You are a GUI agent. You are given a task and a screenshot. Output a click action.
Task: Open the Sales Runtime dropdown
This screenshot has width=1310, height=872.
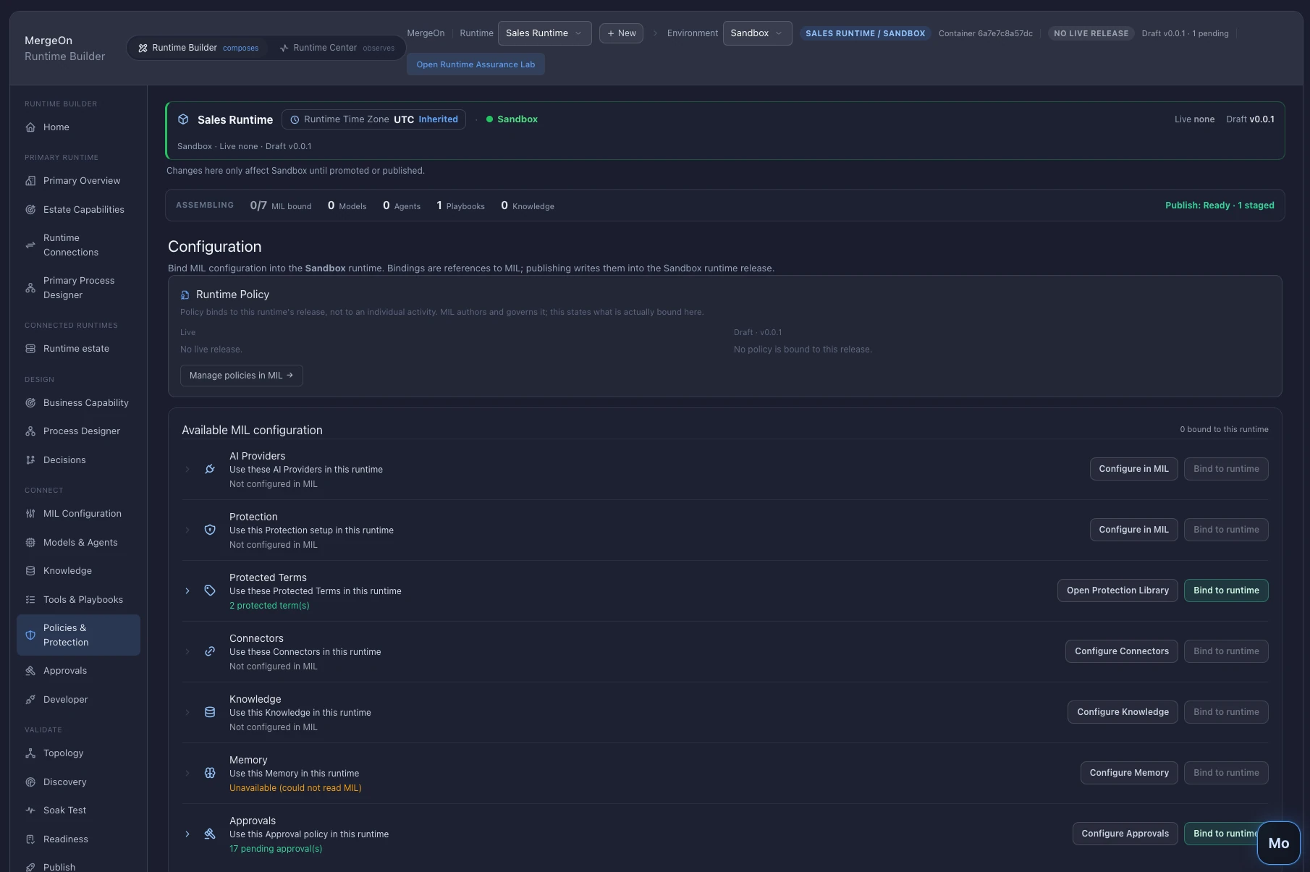coord(544,33)
